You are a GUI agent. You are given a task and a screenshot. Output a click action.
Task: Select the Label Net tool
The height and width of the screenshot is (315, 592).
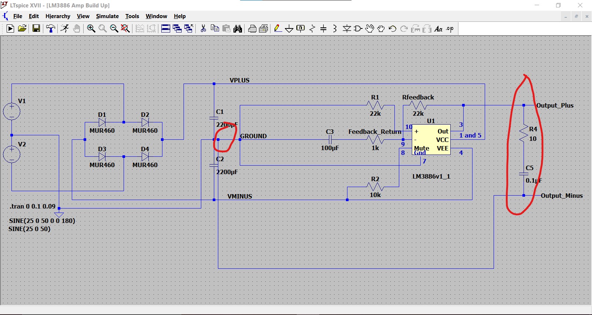click(x=301, y=28)
